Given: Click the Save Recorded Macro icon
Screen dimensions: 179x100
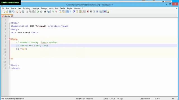Looking at the screenshot, I should pyautogui.click(x=101, y=12).
